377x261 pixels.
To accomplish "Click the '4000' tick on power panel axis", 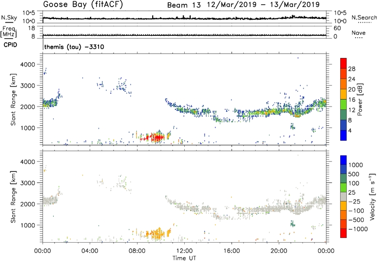I will coord(27,65).
